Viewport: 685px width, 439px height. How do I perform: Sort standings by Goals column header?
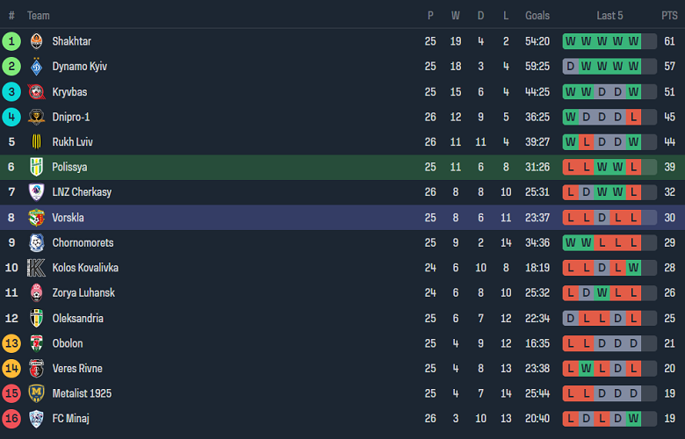[x=537, y=16]
